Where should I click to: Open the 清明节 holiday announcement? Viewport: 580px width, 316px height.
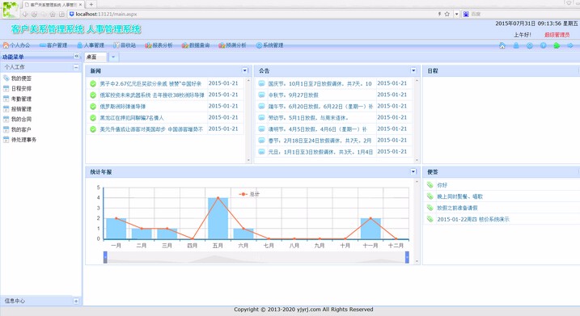click(317, 129)
